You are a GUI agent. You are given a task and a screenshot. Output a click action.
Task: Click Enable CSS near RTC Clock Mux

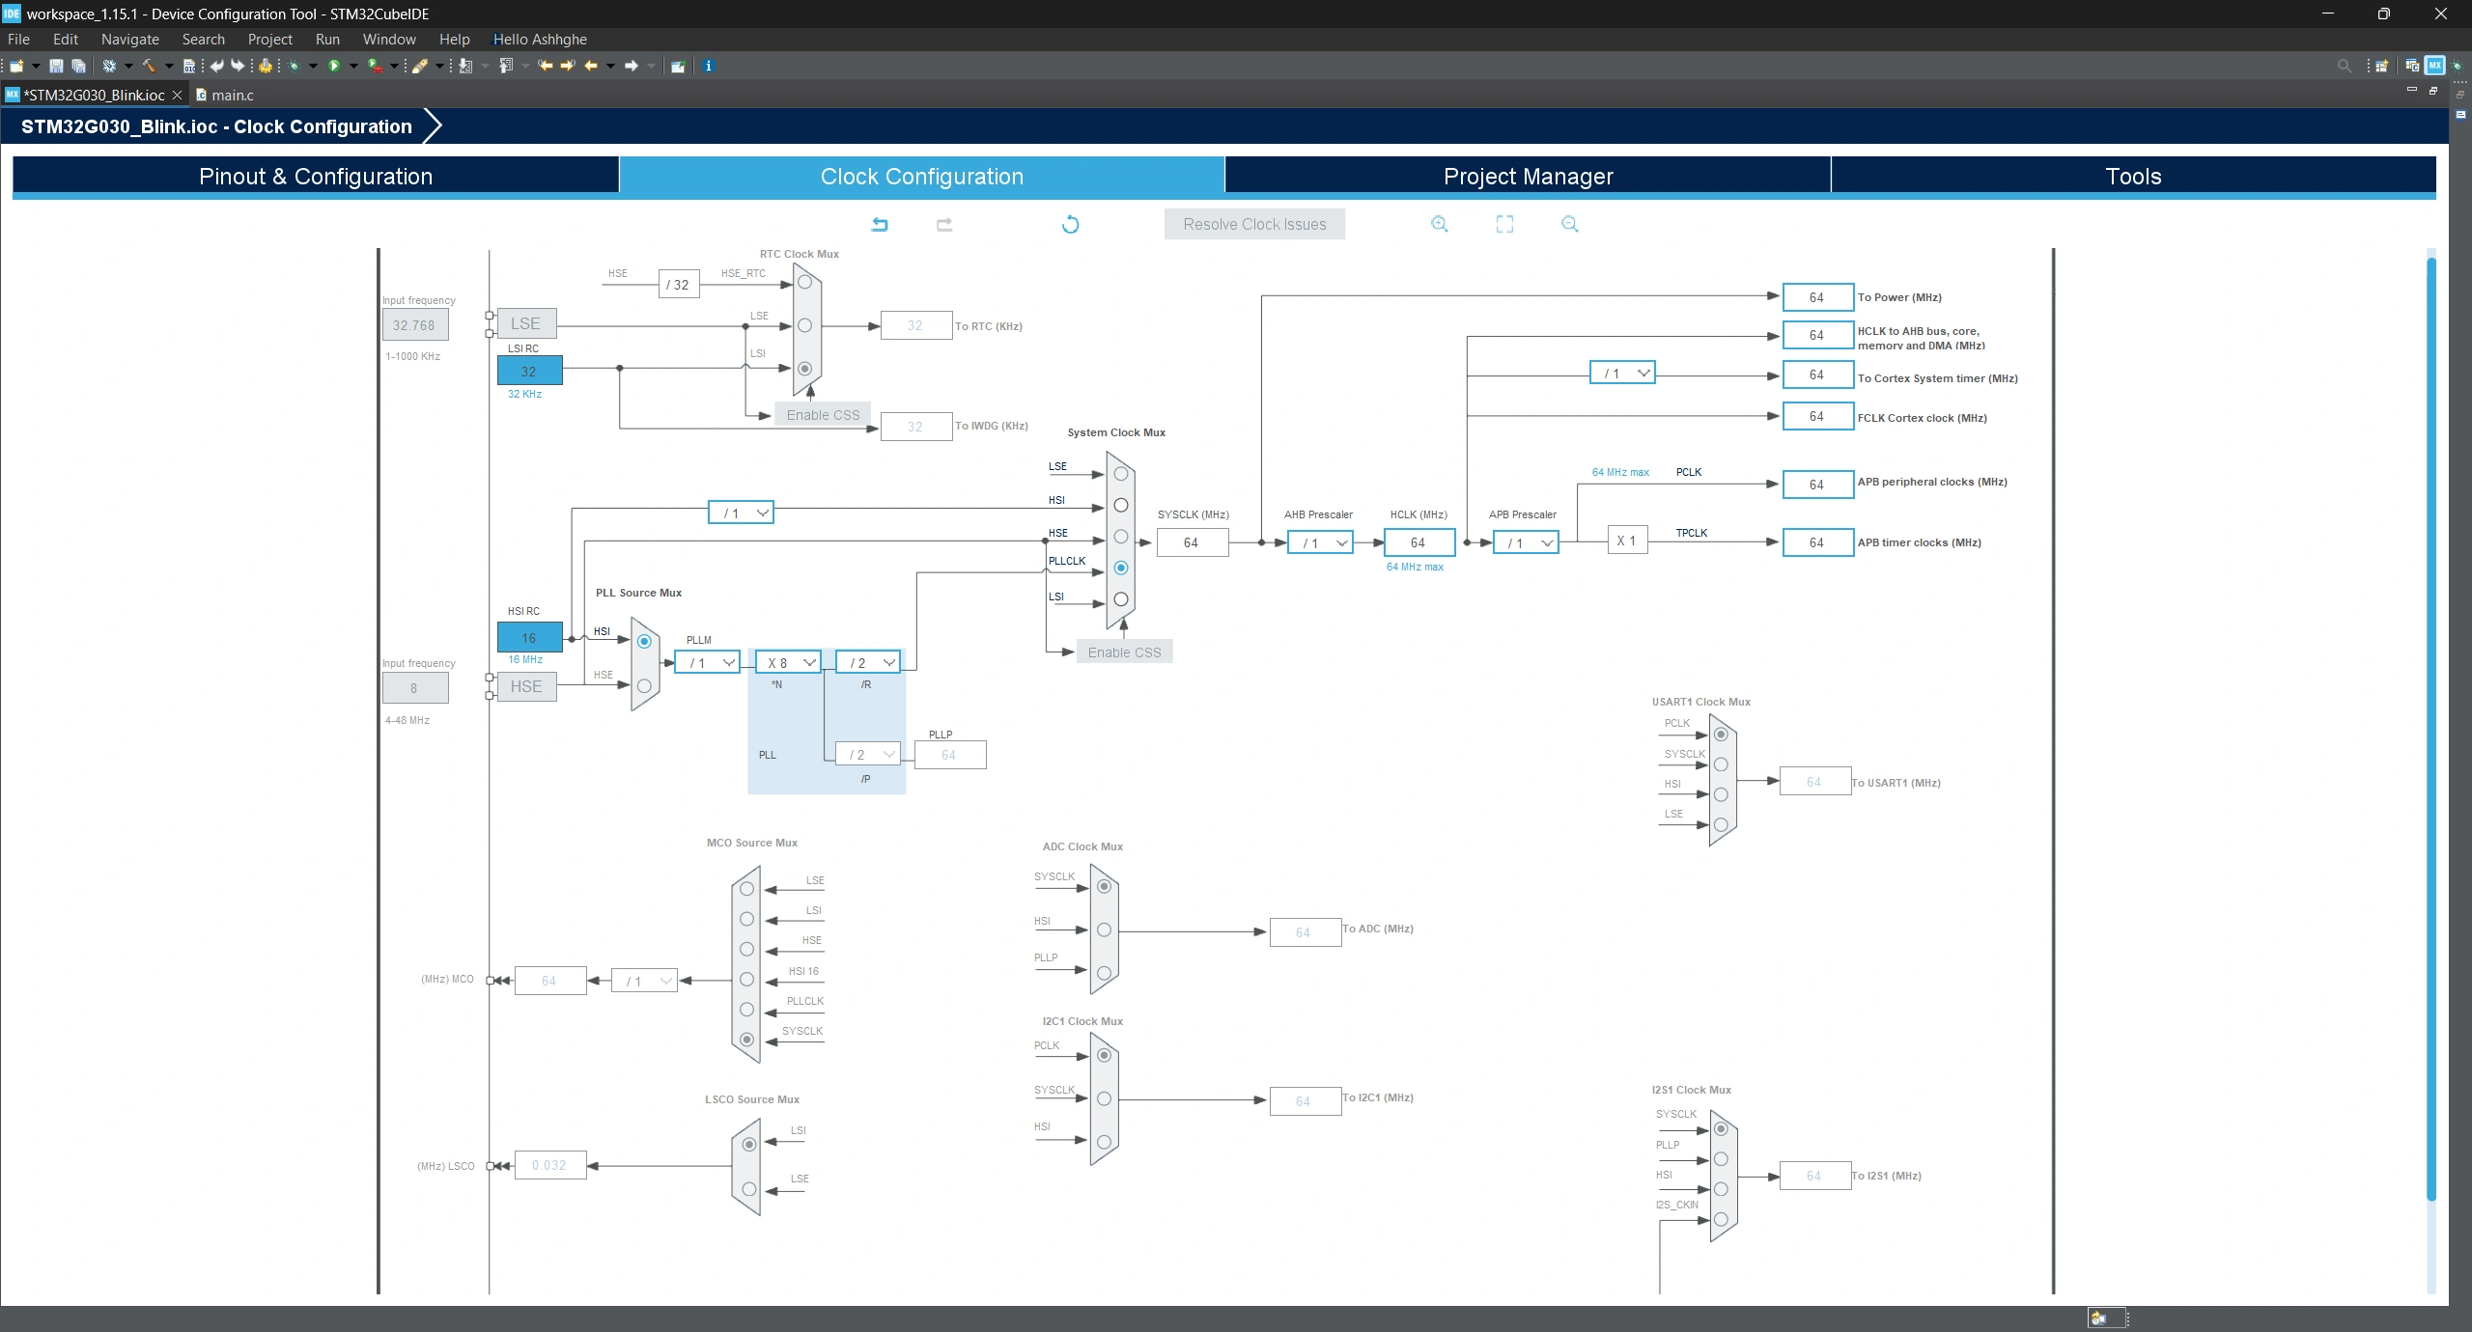(x=823, y=415)
